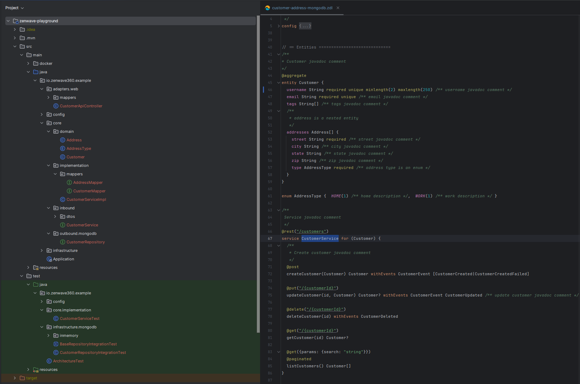Click line number 67 in the gutter
580x384 pixels.
270,238
